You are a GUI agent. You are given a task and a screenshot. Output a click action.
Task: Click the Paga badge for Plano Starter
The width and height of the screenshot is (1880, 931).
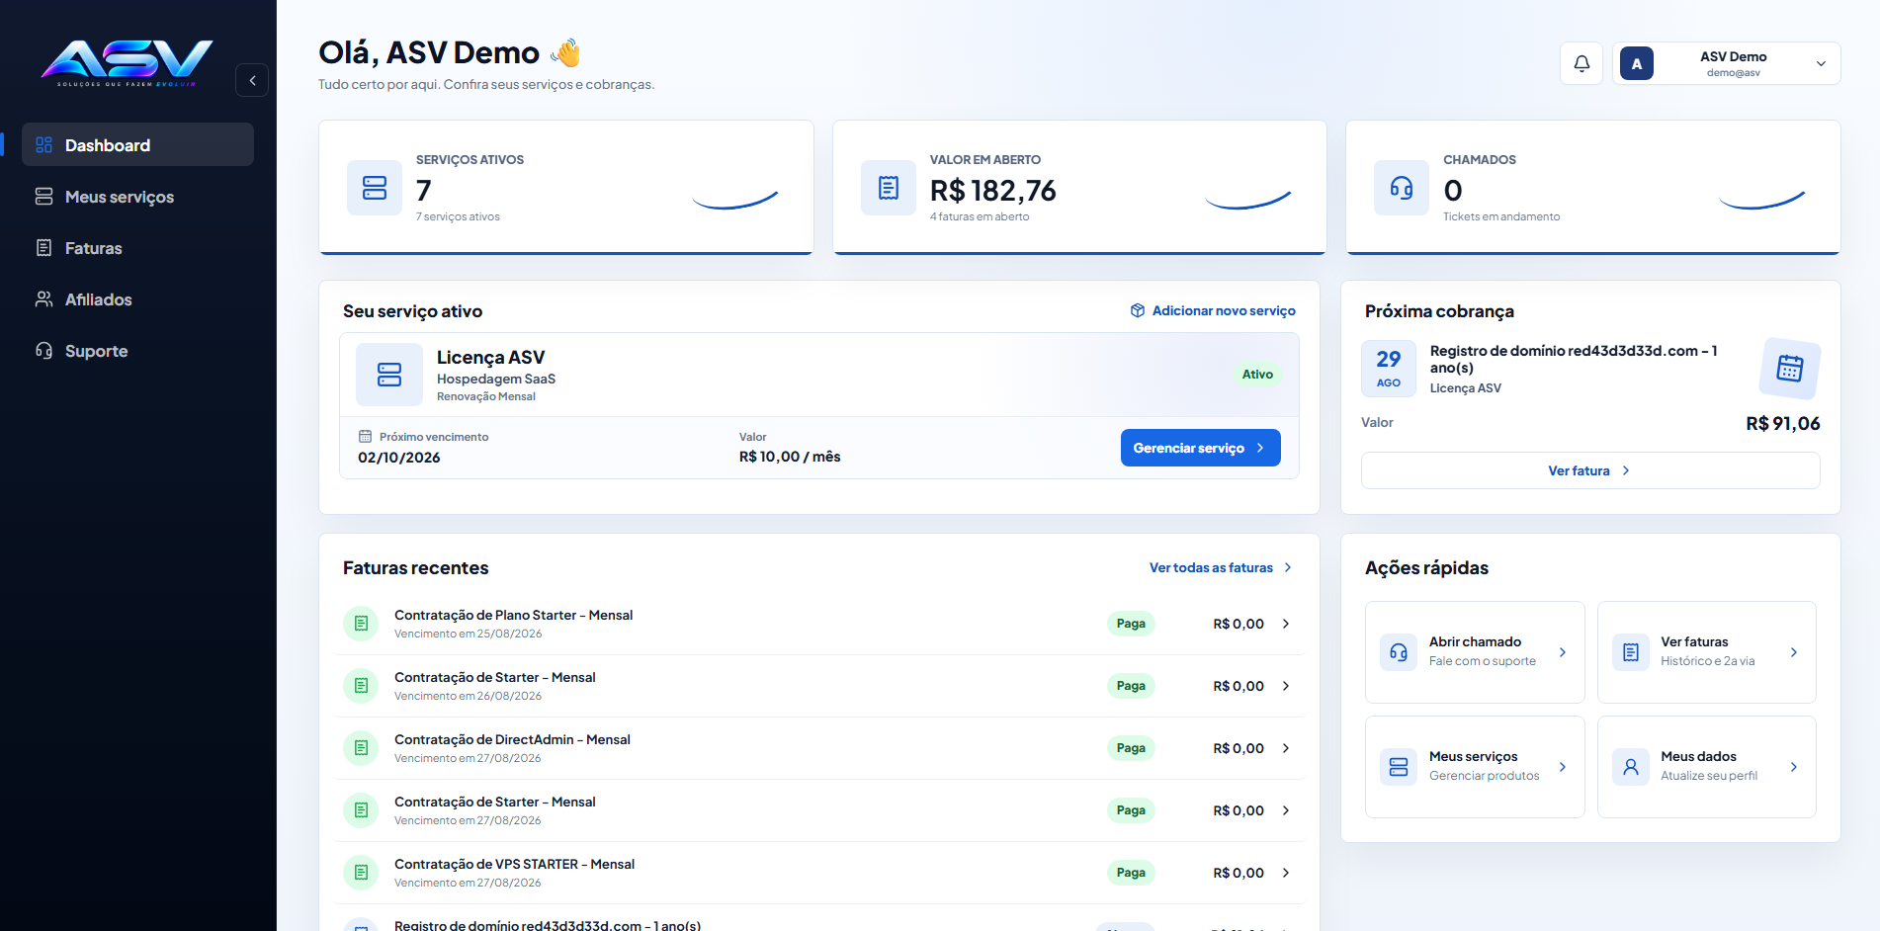point(1131,624)
